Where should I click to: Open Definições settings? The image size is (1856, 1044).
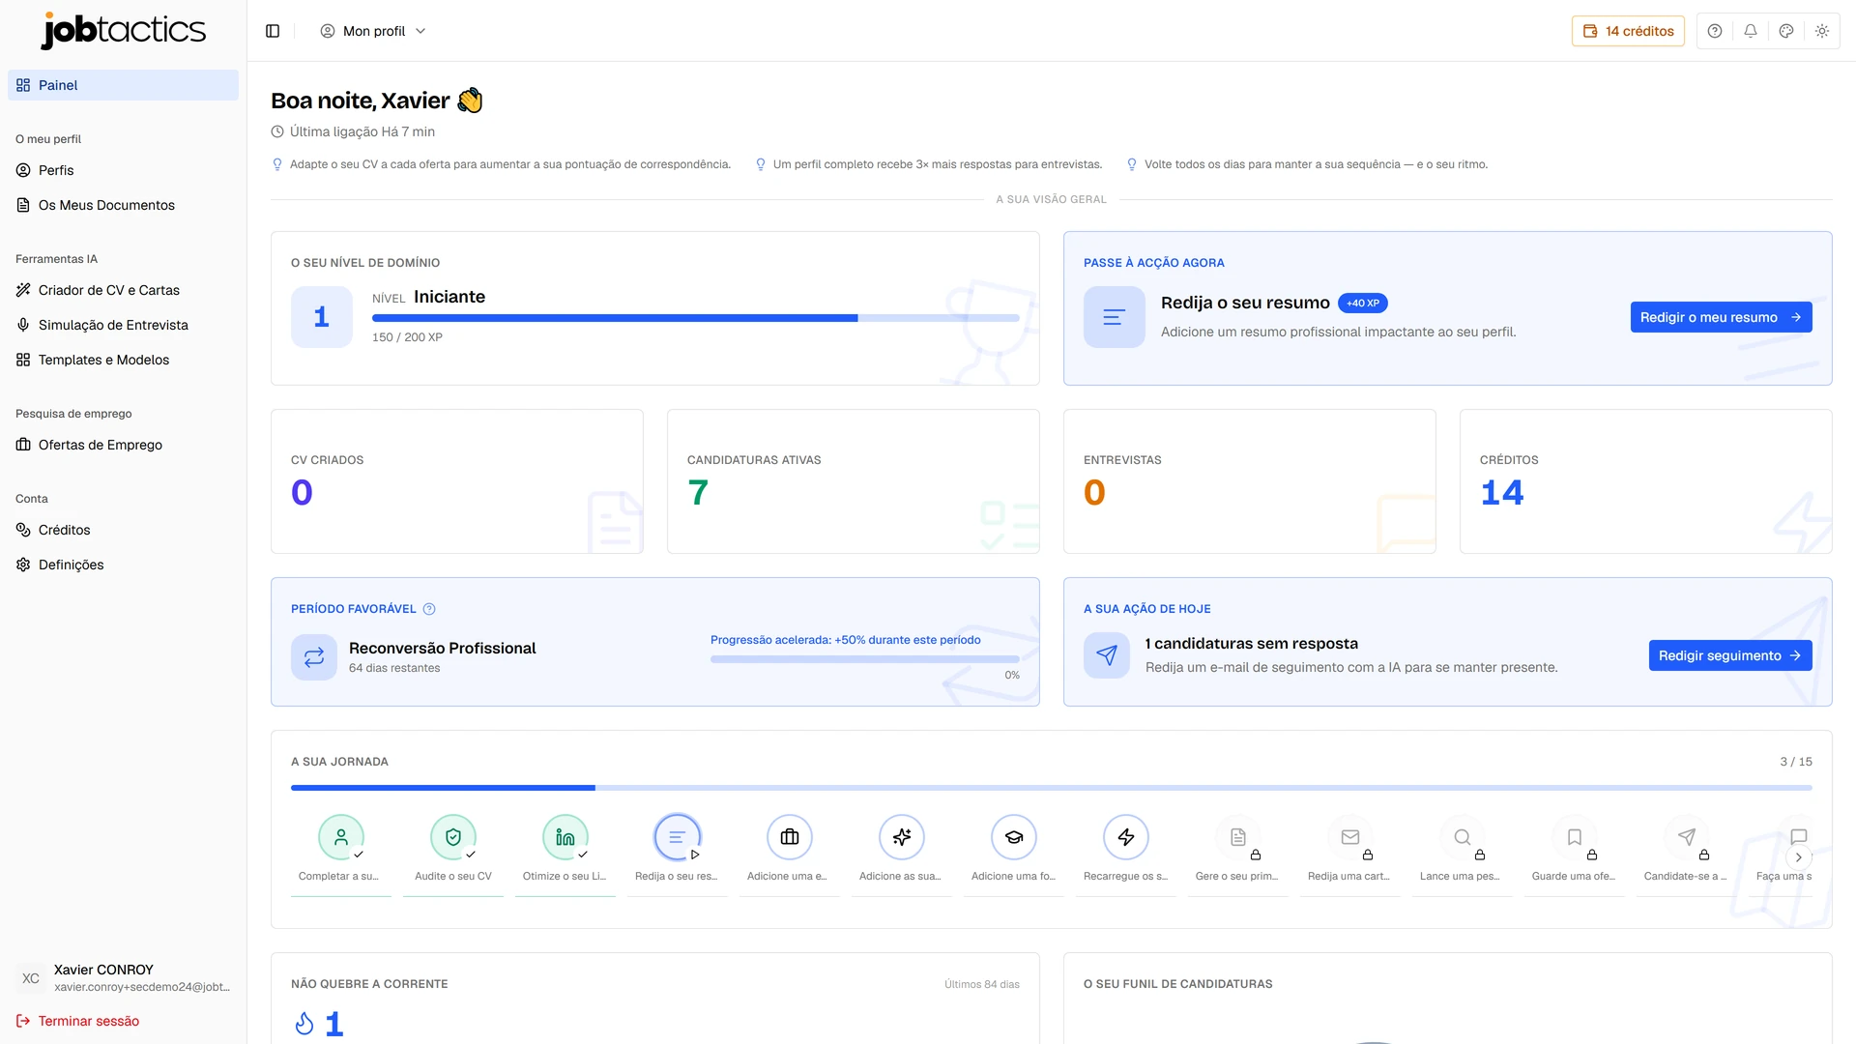pyautogui.click(x=123, y=565)
